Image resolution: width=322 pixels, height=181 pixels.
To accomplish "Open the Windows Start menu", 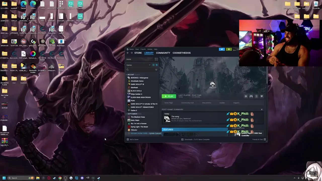I will click(x=4, y=178).
